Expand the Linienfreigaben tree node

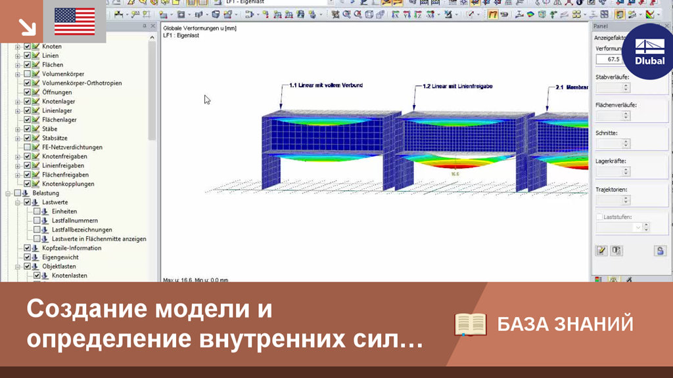(18, 165)
